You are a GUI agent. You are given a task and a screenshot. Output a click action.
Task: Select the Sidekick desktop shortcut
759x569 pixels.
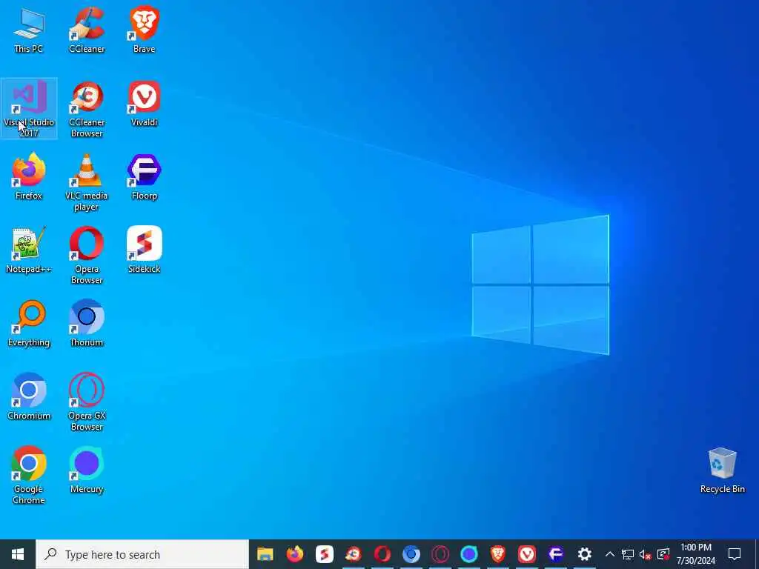coord(145,250)
